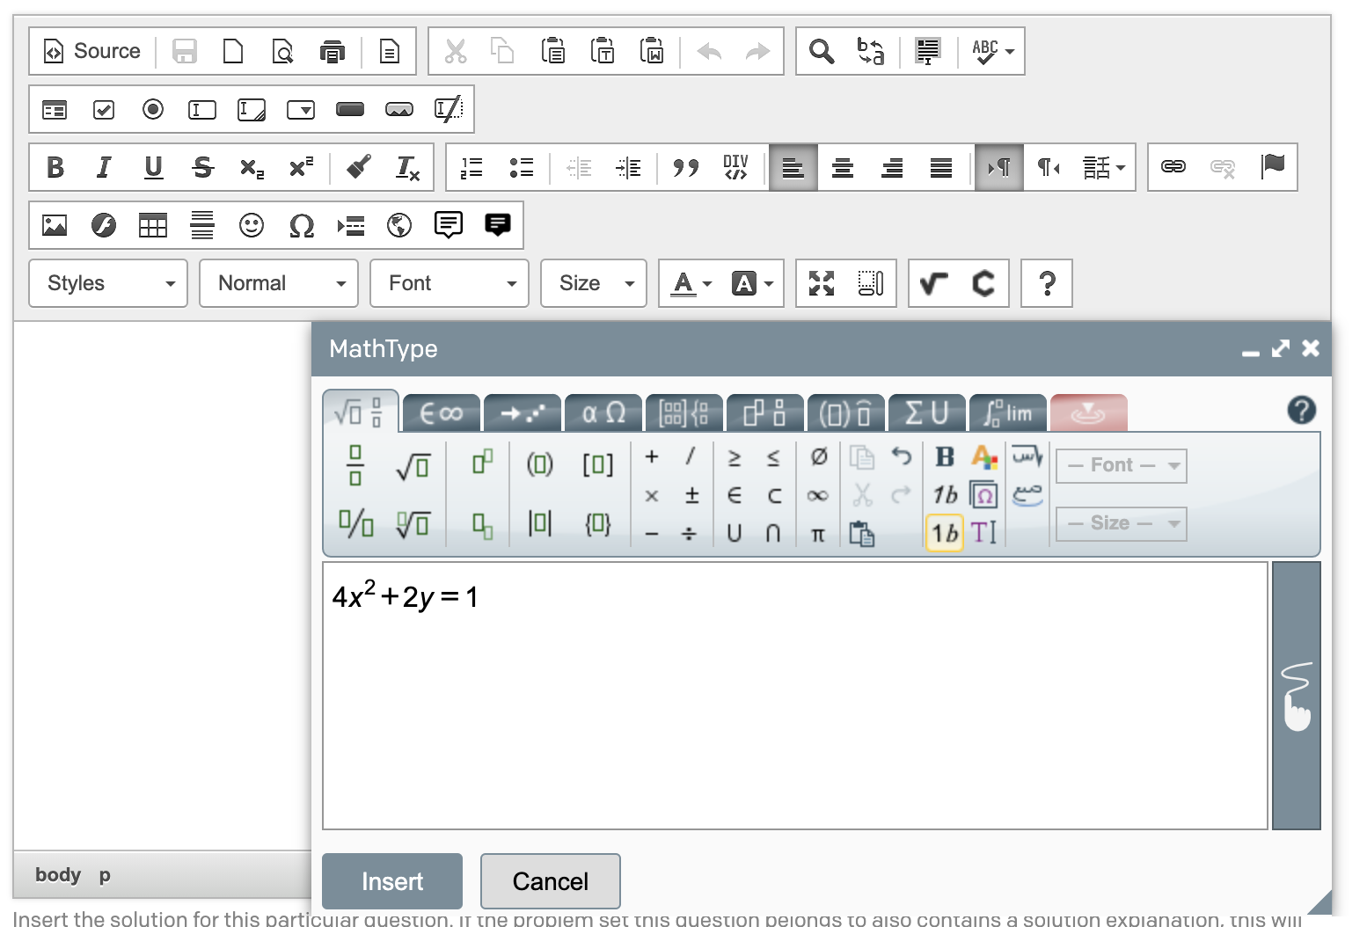
Task: Insert the infinity symbol in MathType
Action: tap(818, 496)
